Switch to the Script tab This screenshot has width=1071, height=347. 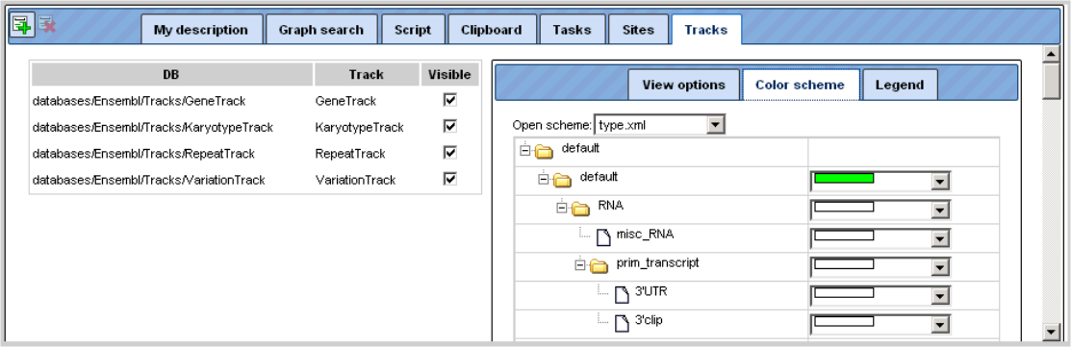(x=413, y=29)
